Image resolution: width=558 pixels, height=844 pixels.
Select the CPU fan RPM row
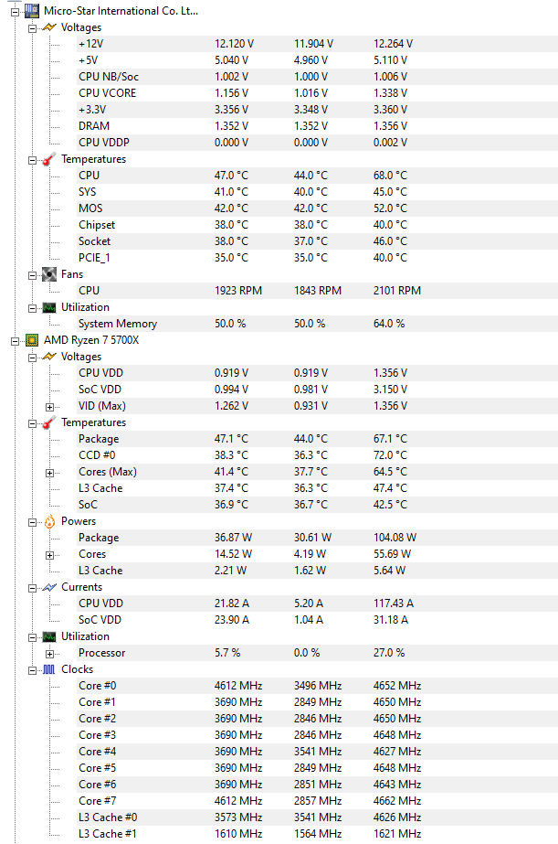(317, 291)
